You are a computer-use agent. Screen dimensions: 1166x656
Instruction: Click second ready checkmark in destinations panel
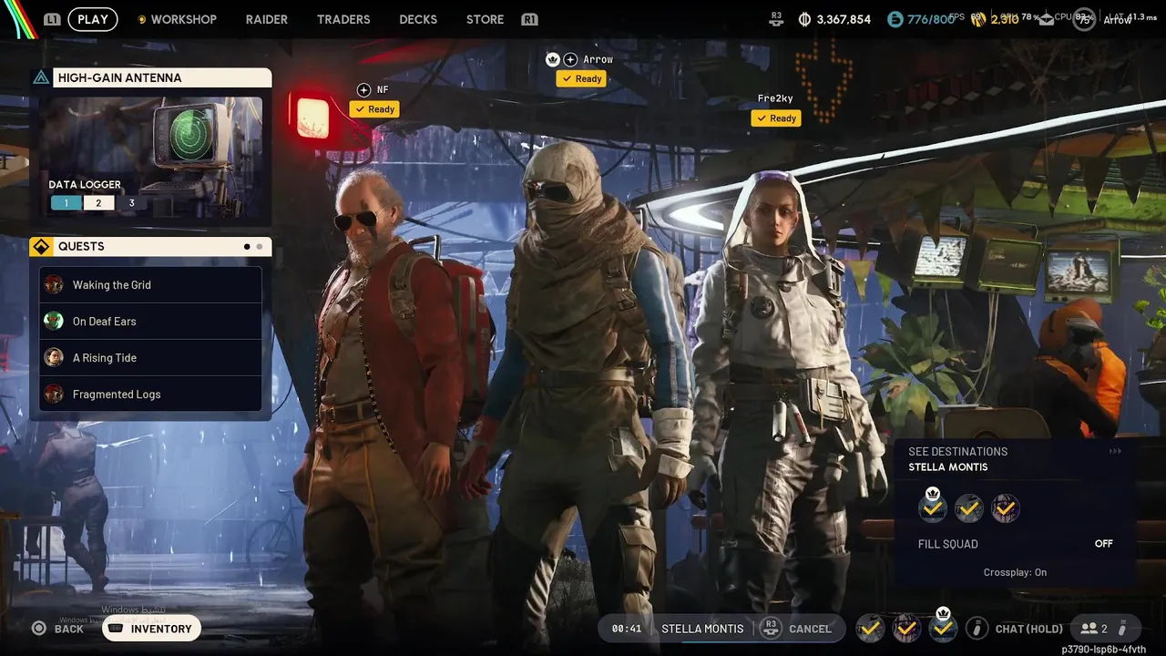pyautogui.click(x=968, y=508)
